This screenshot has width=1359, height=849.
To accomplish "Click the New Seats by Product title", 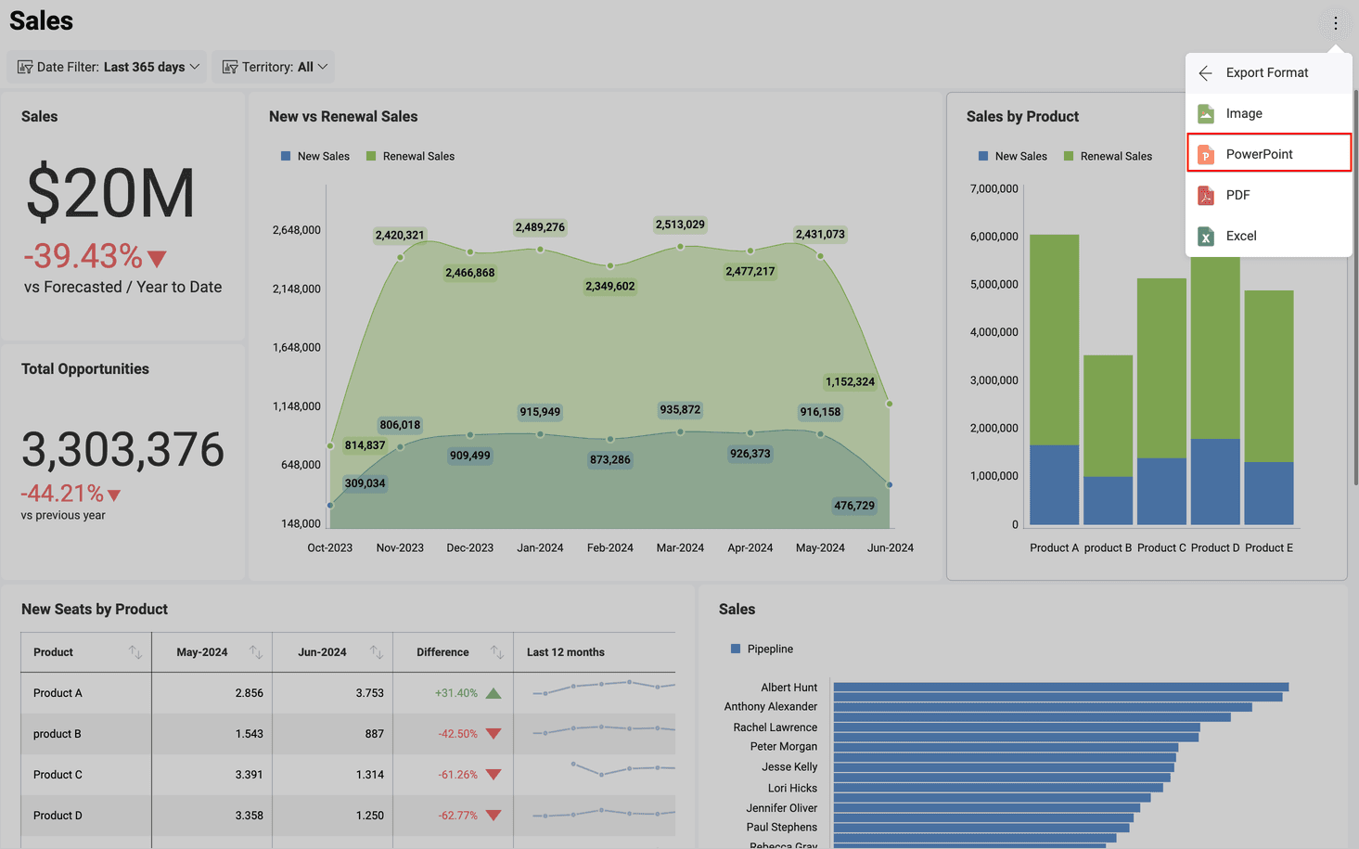I will point(95,610).
